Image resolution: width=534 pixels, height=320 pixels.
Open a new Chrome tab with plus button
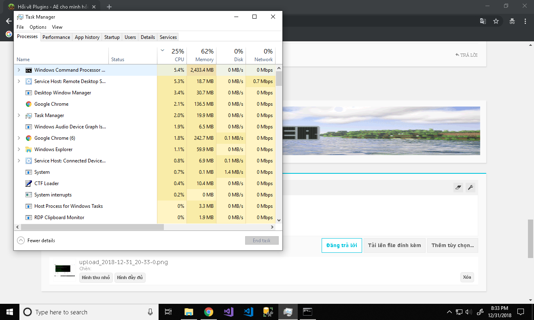(109, 6)
